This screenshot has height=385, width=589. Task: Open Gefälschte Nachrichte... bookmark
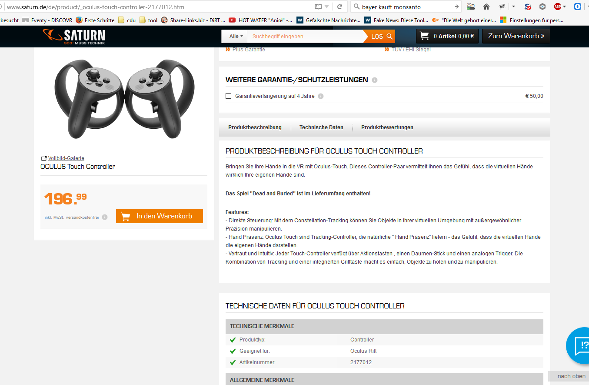coord(328,20)
